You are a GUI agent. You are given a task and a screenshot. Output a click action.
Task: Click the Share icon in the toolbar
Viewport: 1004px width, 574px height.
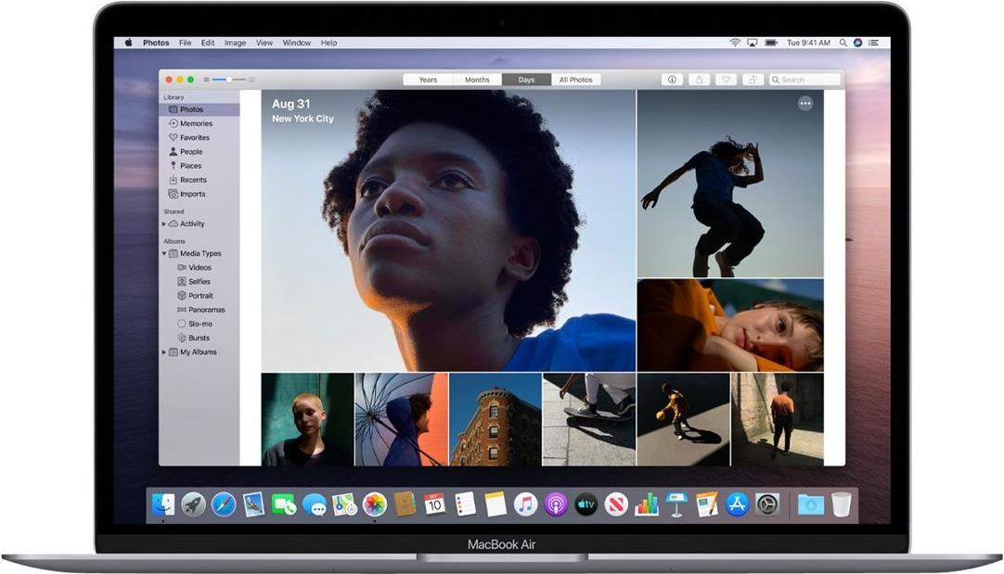click(700, 80)
